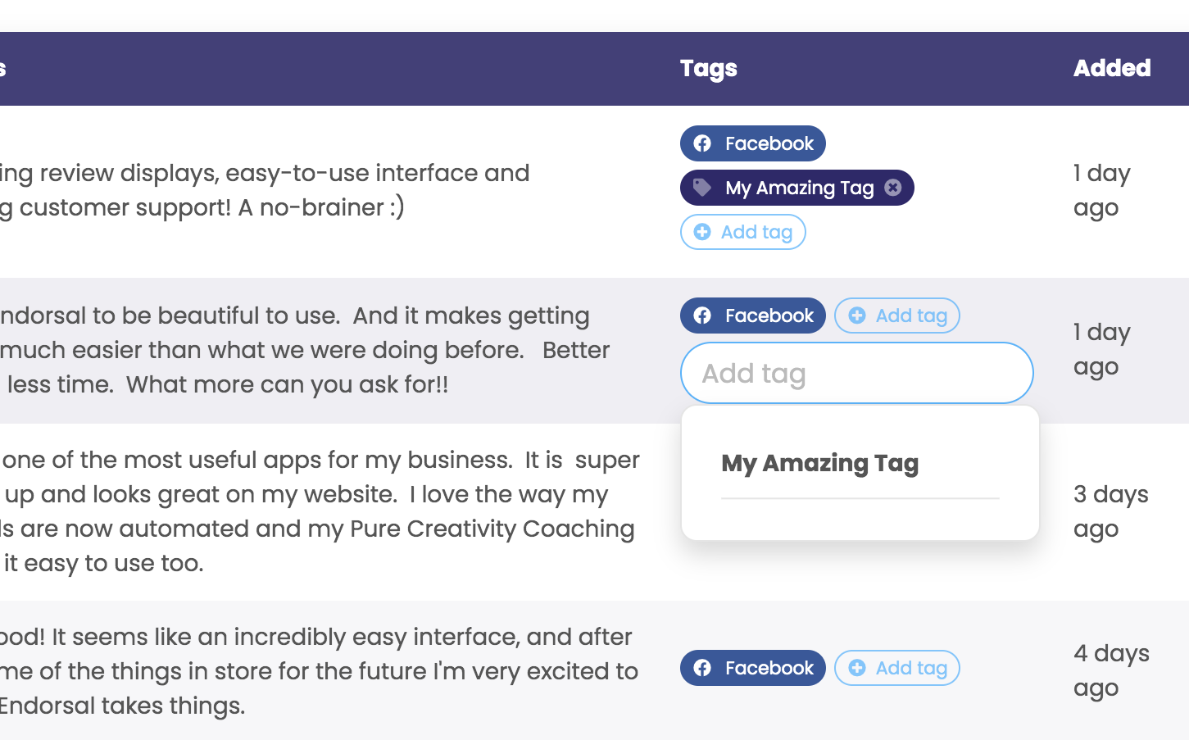
Task: Open the review about Pure Creativity Coaching
Action: [x=320, y=511]
